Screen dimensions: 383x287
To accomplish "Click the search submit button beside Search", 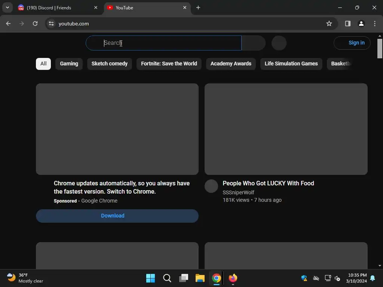I will click(x=253, y=43).
